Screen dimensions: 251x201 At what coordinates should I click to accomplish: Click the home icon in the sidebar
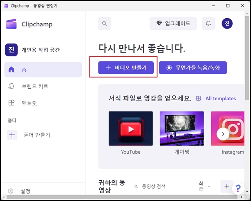[x=11, y=70]
